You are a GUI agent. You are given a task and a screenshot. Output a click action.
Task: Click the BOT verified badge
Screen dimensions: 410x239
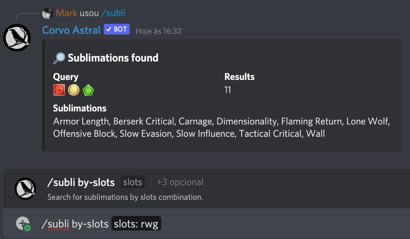(117, 30)
